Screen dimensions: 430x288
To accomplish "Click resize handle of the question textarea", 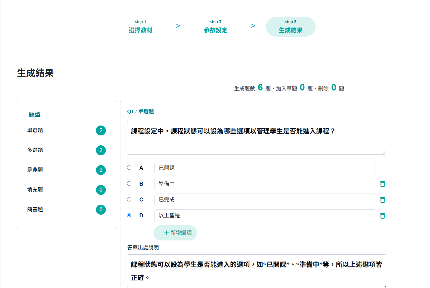I will [x=384, y=153].
